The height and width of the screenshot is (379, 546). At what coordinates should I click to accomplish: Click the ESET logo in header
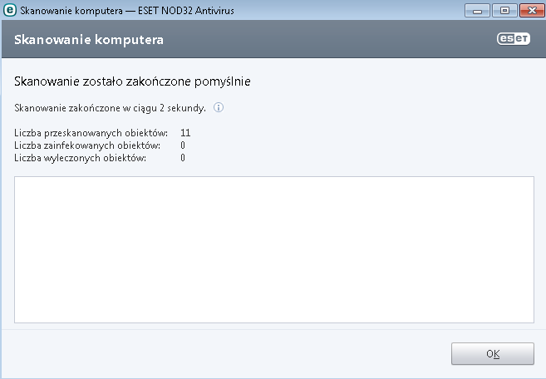point(514,39)
